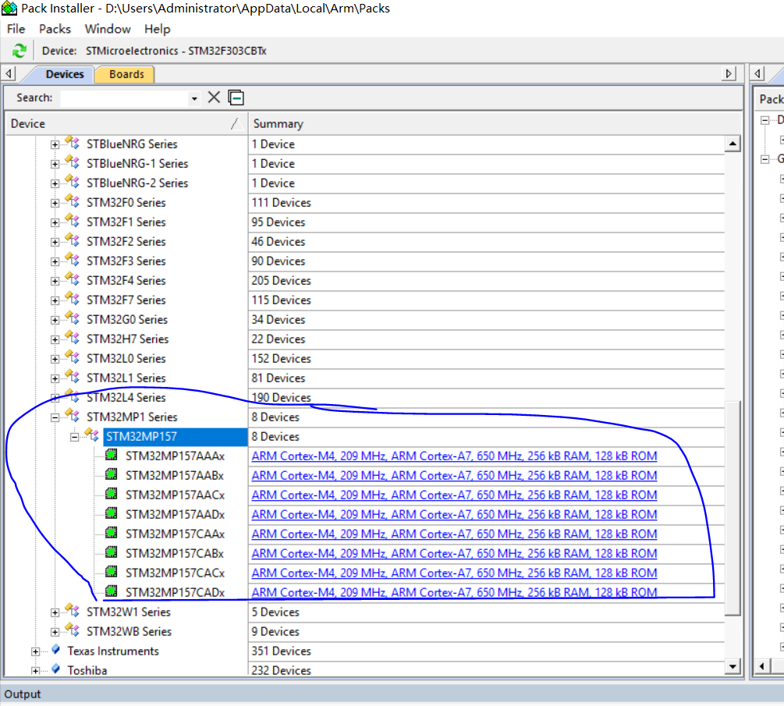Click the scroll-up arrow of device list
Screen dimensions: 784x706
tap(733, 144)
